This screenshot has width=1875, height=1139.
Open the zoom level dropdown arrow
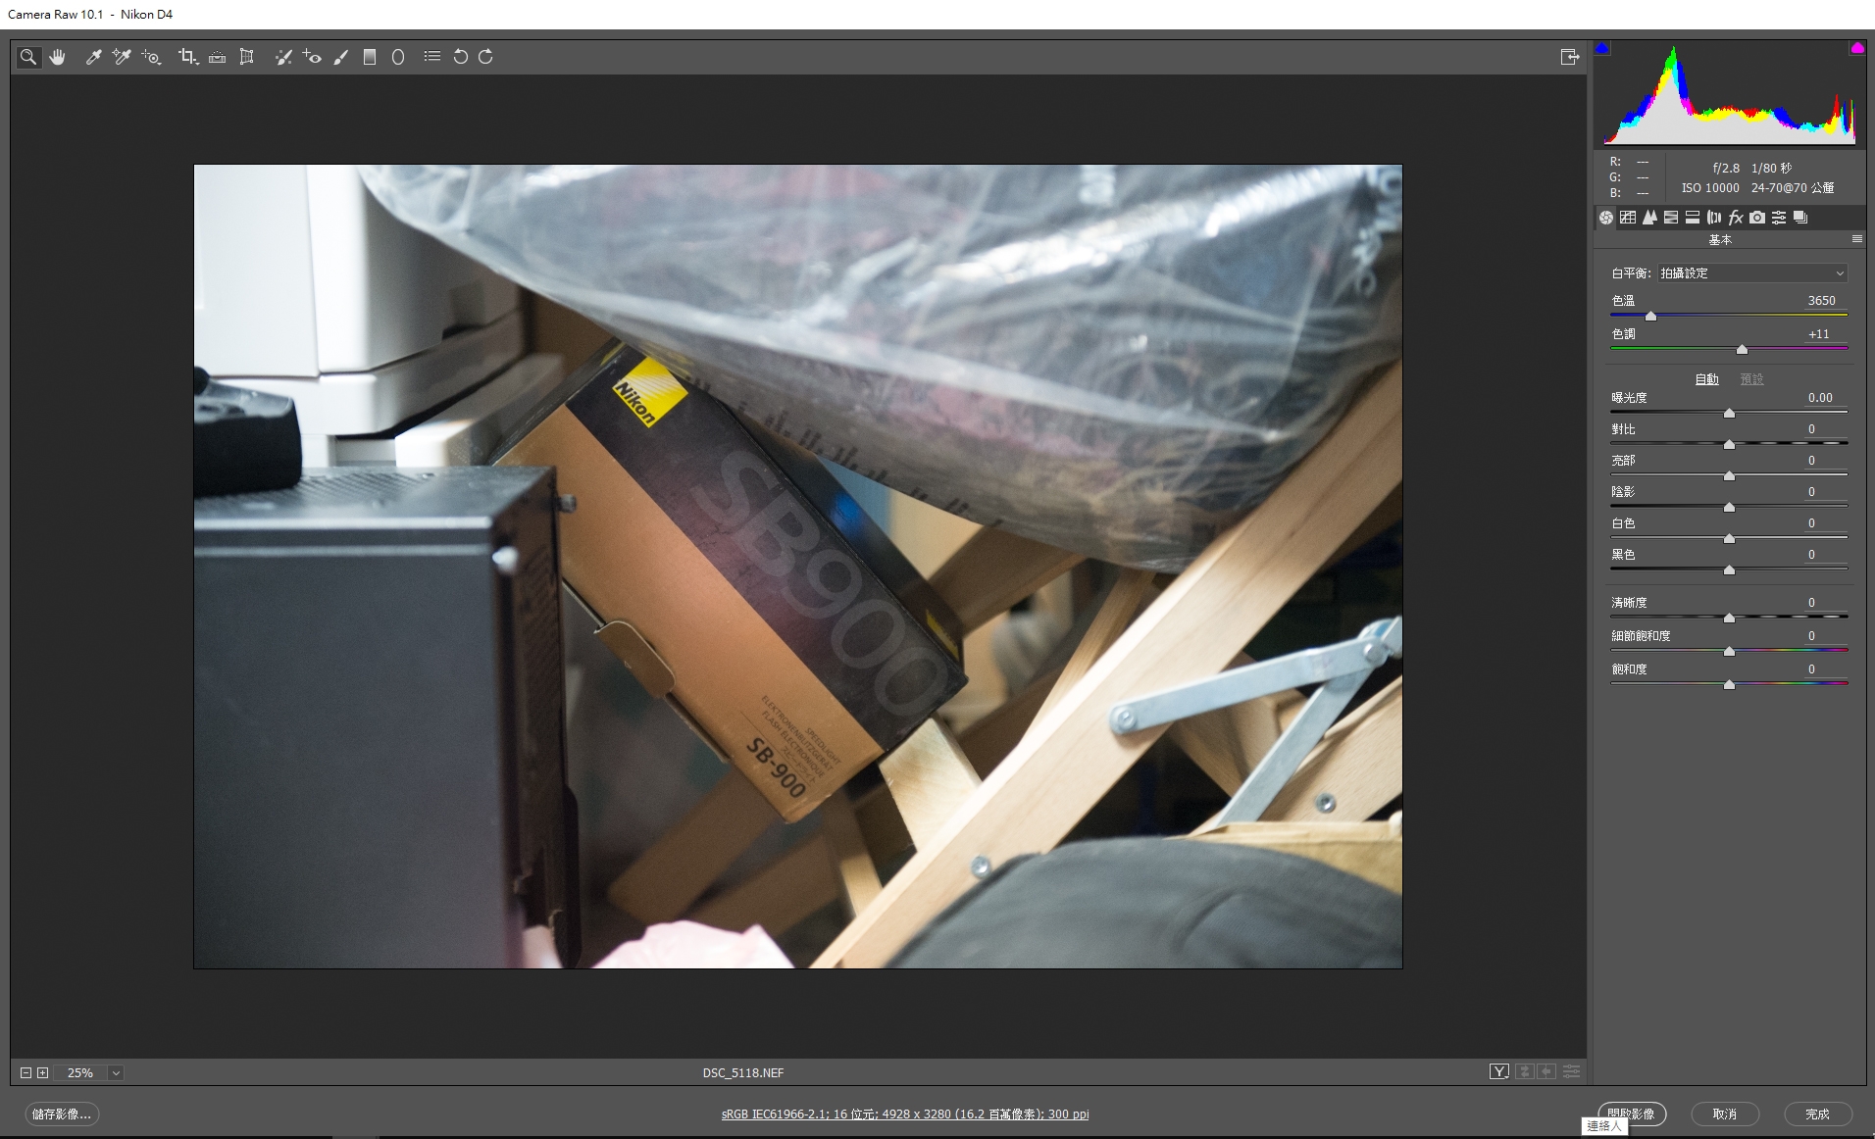(x=116, y=1072)
